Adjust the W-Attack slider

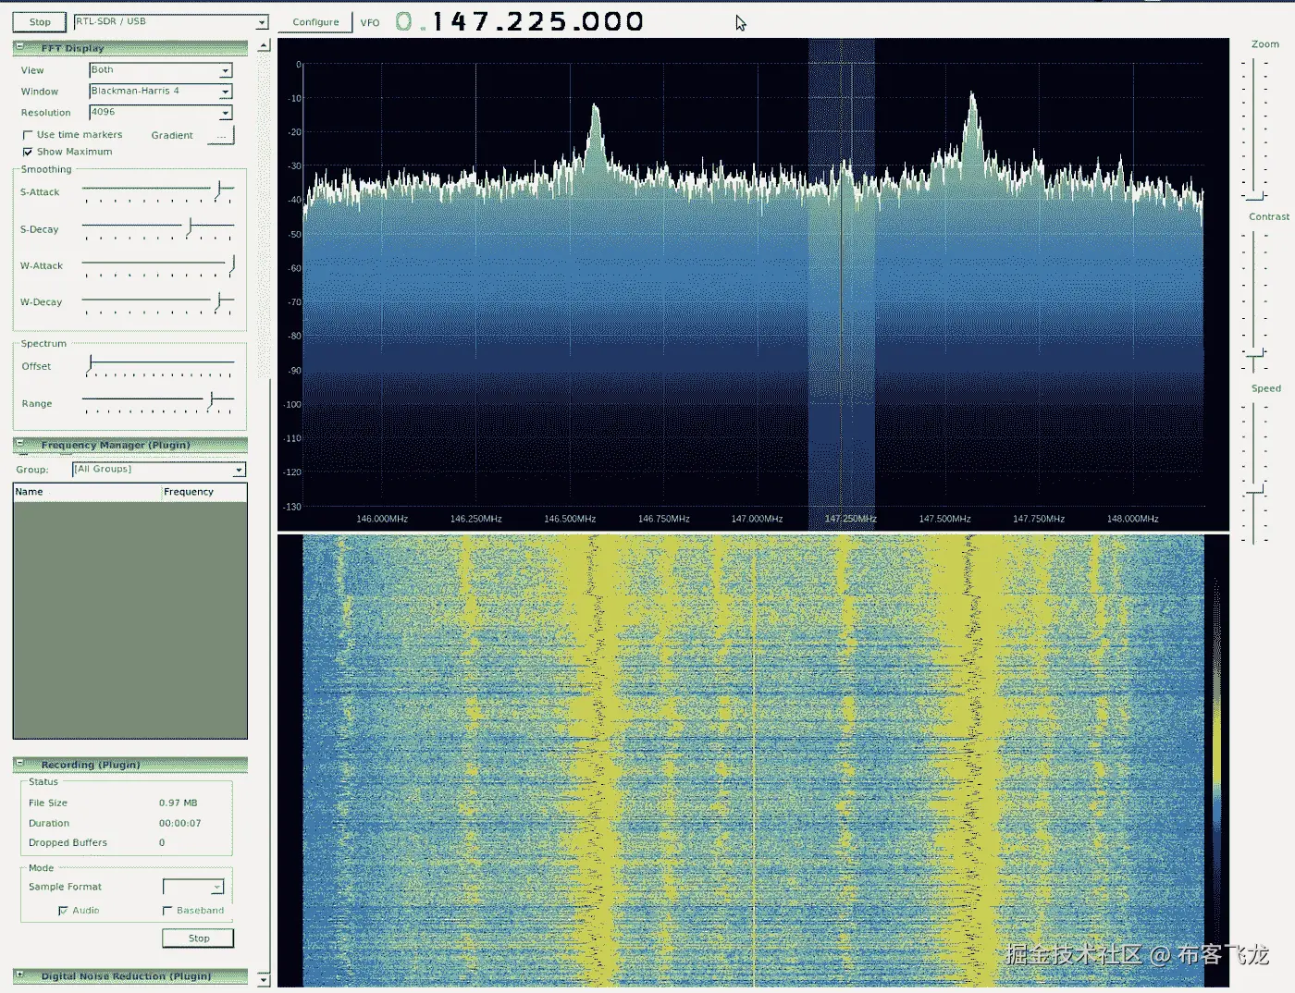coord(158,265)
